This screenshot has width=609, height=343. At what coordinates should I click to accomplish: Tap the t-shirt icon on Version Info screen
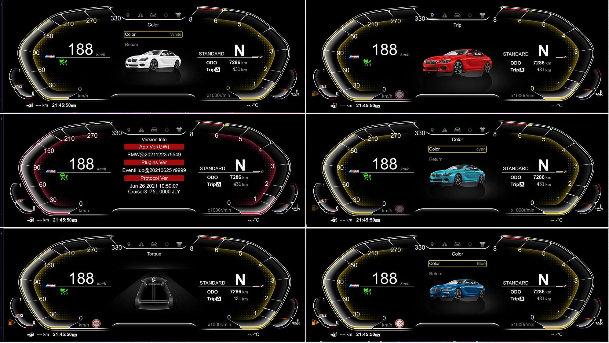pos(179,130)
